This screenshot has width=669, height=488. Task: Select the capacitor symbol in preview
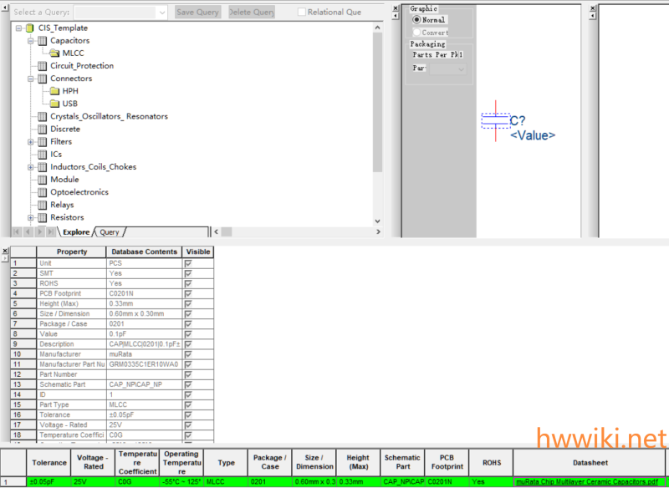click(495, 121)
